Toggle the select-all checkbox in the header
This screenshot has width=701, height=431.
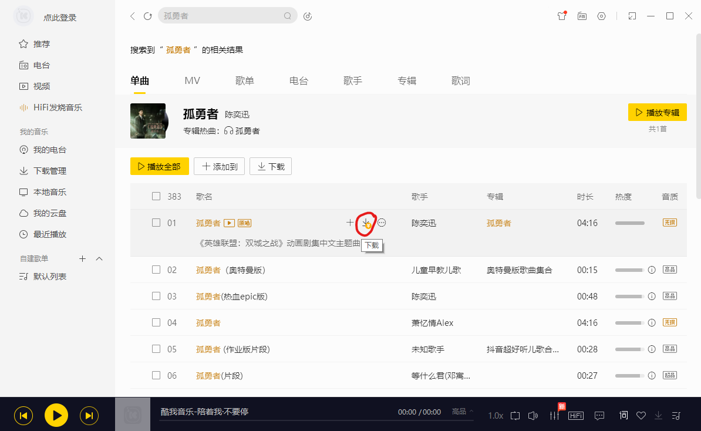click(x=156, y=197)
